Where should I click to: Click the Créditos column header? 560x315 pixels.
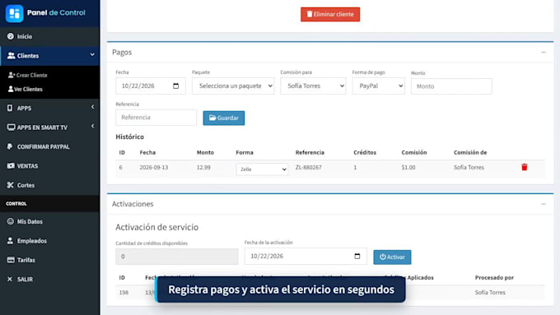[x=365, y=152]
